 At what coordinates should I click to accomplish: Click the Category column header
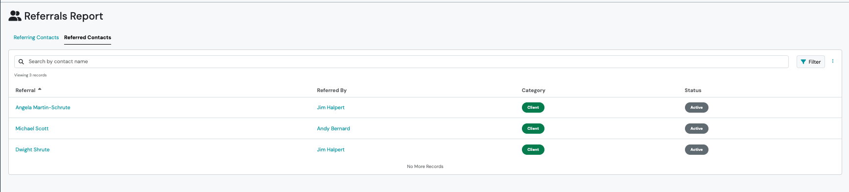534,90
